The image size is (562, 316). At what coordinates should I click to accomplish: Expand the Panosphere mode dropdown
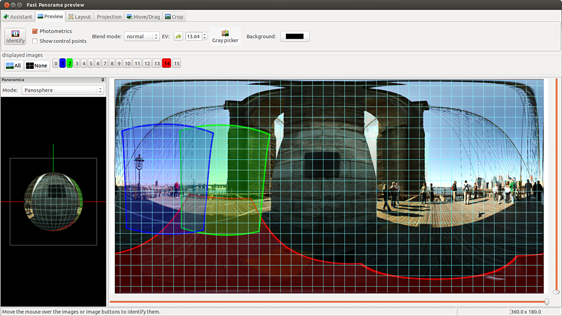coord(63,90)
